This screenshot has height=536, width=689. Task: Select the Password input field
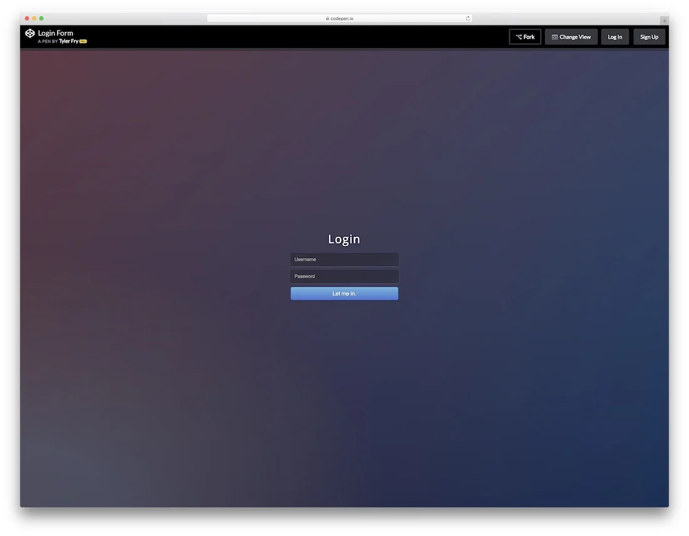click(x=344, y=276)
